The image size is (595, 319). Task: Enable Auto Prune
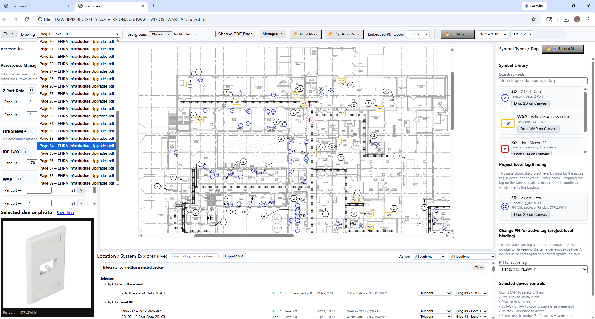click(x=344, y=34)
